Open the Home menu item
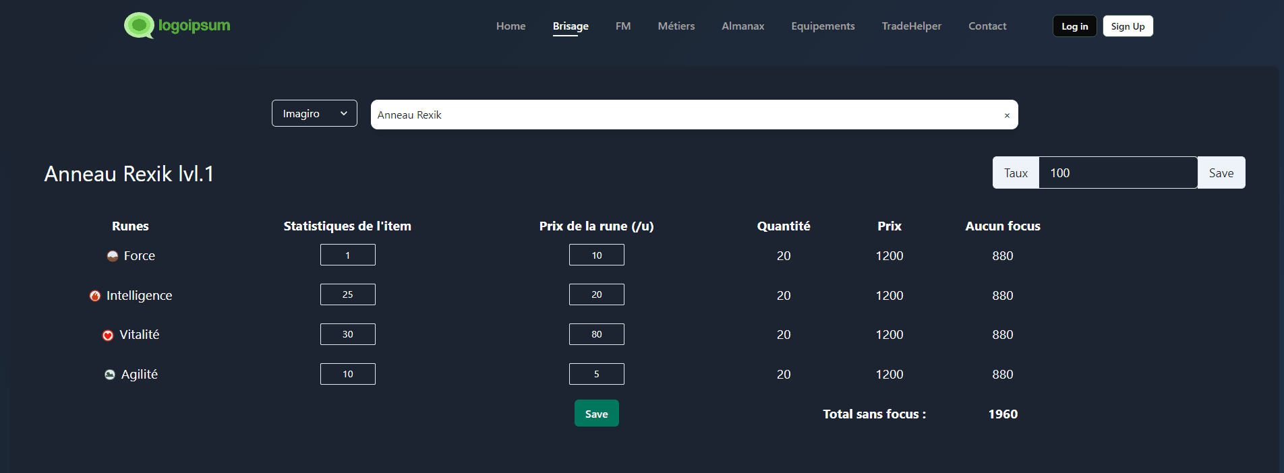Viewport: 1284px width, 473px height. 510,26
